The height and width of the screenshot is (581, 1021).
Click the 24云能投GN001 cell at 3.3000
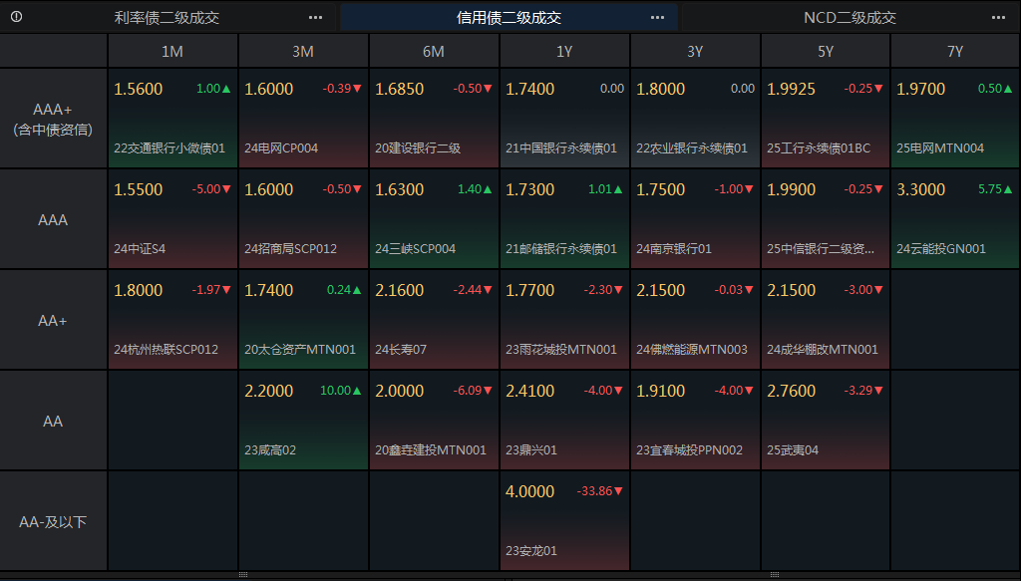point(955,219)
